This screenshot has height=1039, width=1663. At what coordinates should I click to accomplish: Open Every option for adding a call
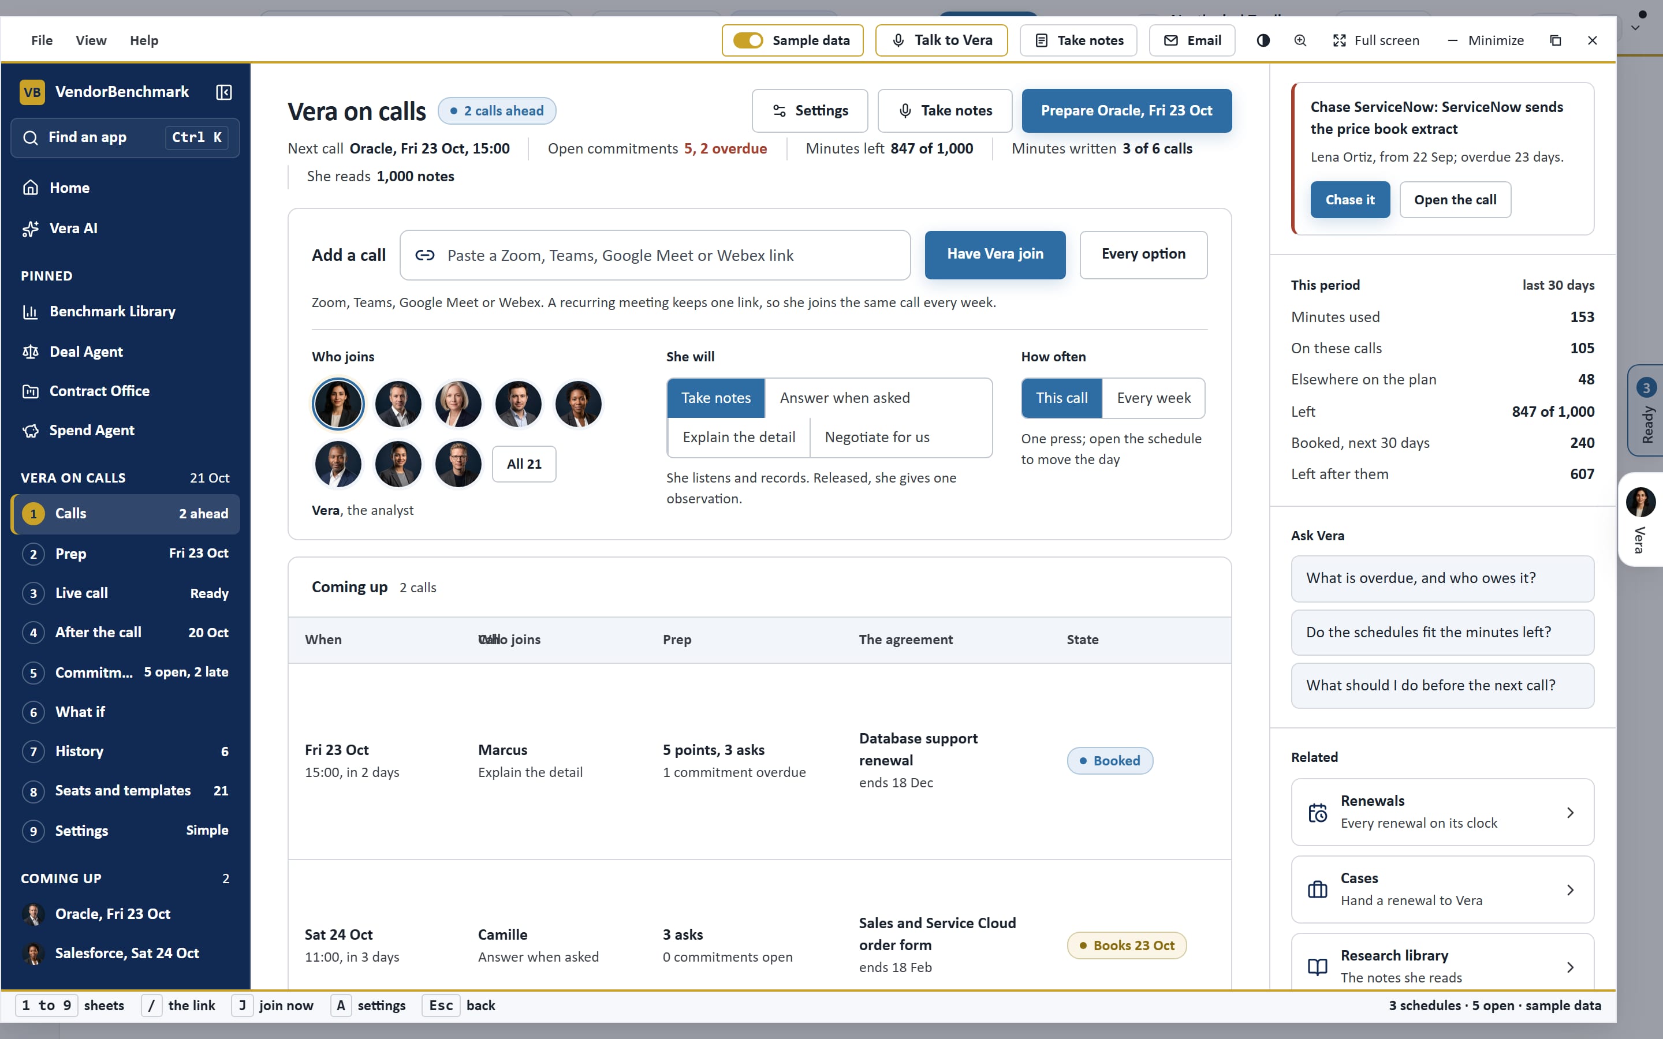click(x=1143, y=254)
